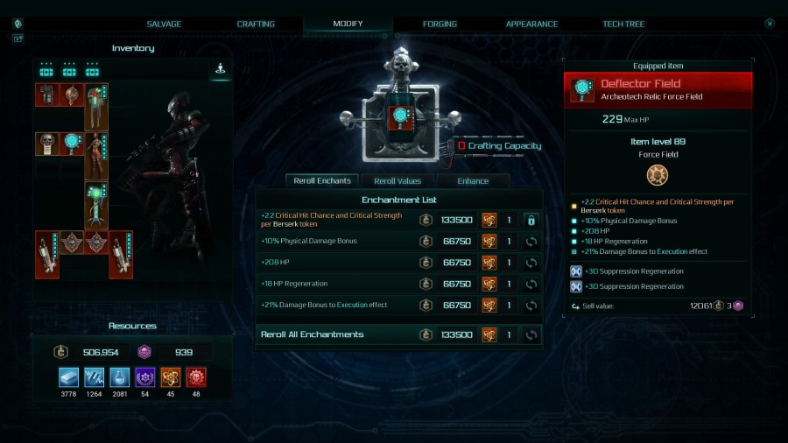788x443 pixels.
Task: Select the skull item in the inventory
Action: [x=46, y=144]
